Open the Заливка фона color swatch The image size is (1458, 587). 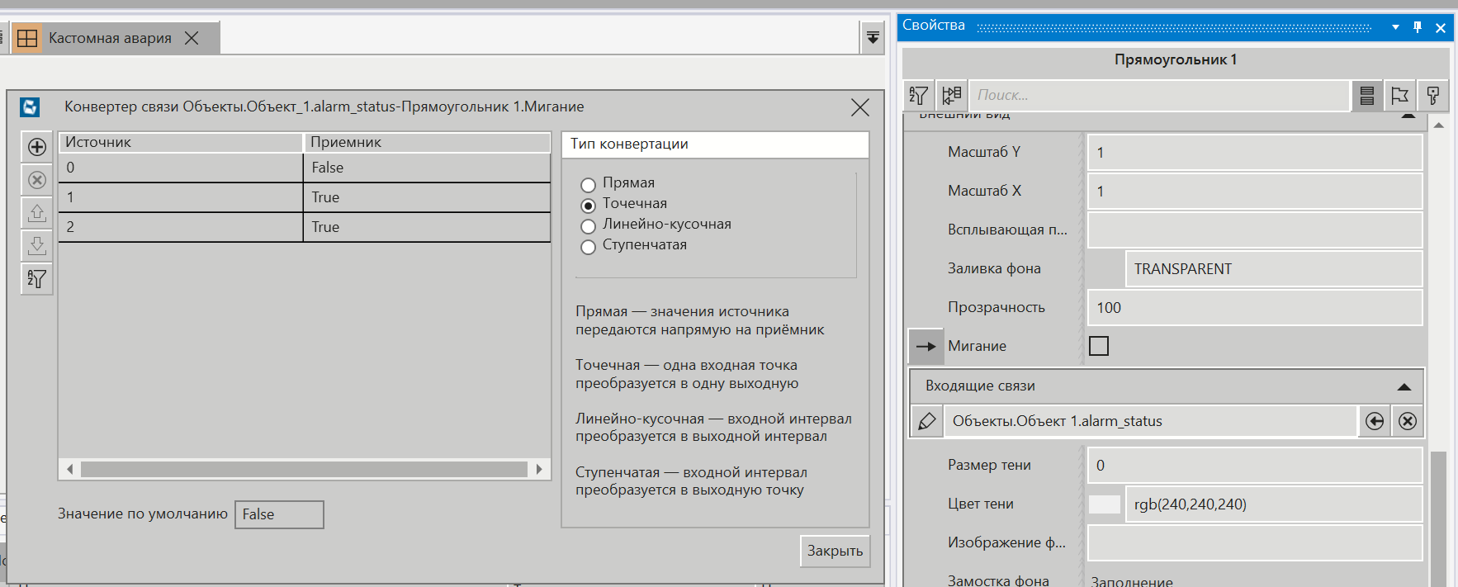1105,269
